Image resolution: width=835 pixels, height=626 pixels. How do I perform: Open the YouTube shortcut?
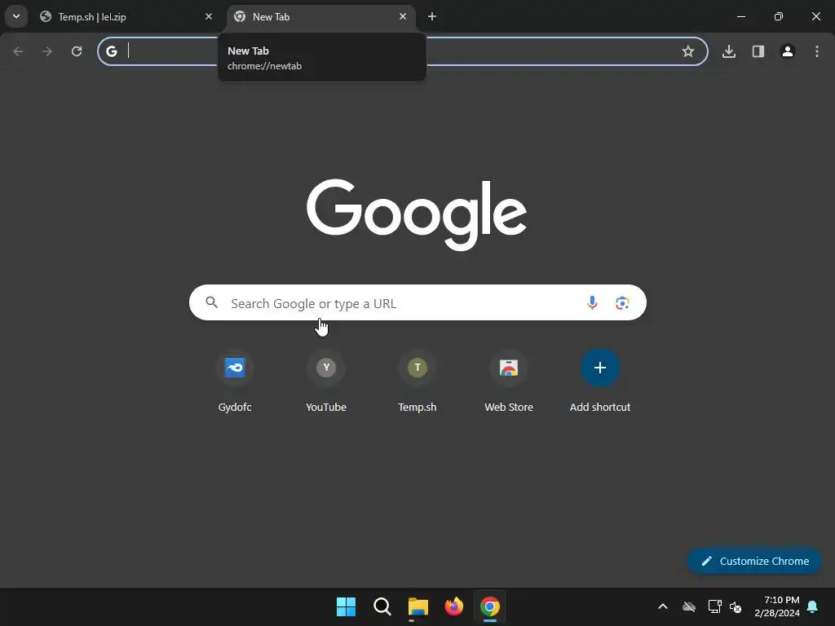(326, 381)
